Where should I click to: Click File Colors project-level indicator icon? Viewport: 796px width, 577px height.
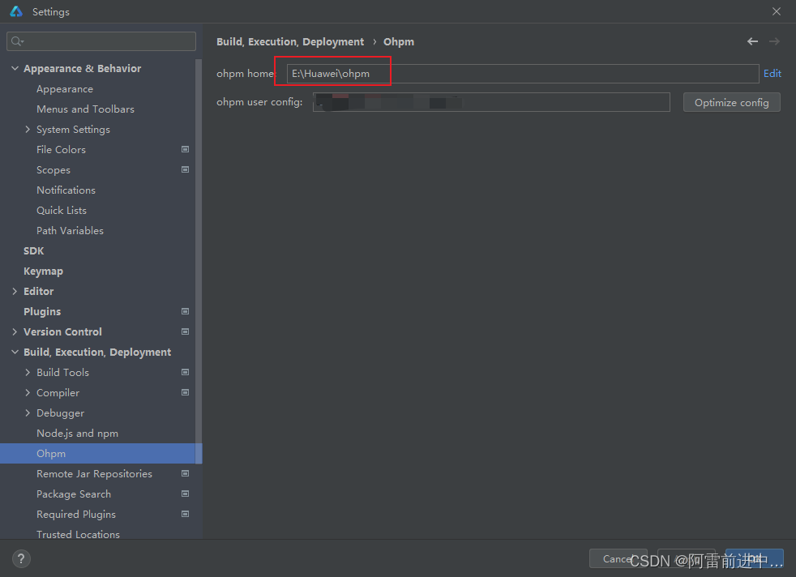click(186, 149)
